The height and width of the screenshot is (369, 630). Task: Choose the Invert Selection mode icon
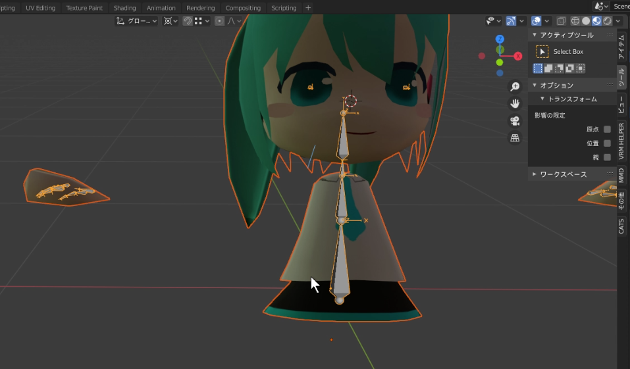click(569, 68)
